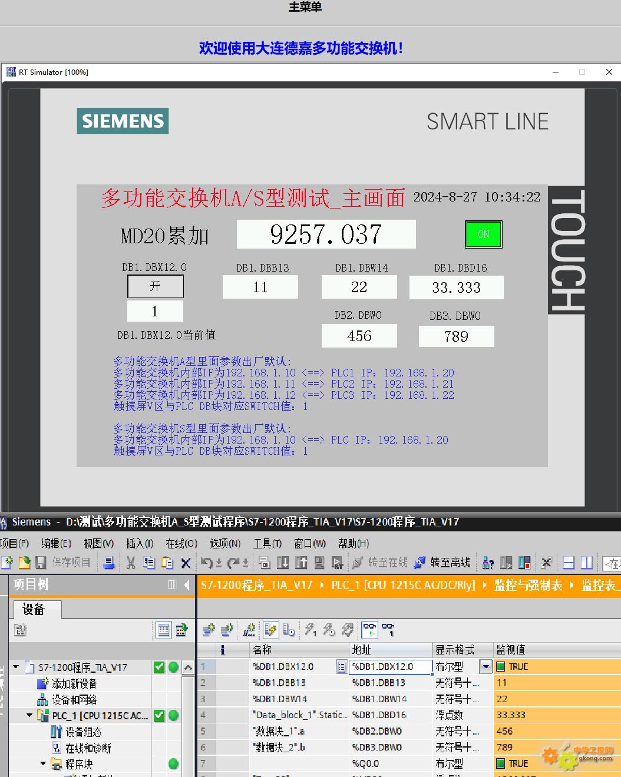The width and height of the screenshot is (621, 777).
Task: Click the DB2.DBW0 value field showing 456
Action: click(x=359, y=336)
